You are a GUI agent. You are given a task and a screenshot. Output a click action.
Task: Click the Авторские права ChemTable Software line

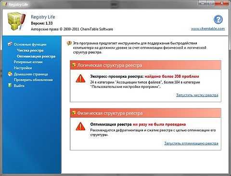click(72, 29)
